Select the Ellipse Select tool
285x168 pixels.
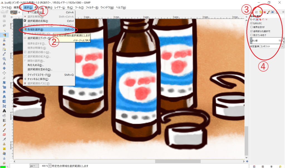tap(4, 21)
